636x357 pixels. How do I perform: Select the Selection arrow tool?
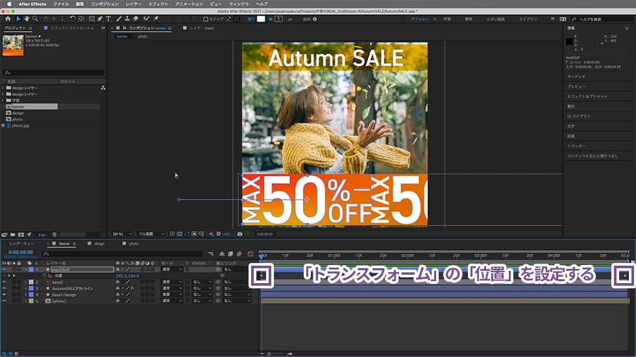18,19
